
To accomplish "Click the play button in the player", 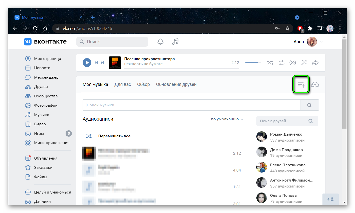I will click(87, 62).
